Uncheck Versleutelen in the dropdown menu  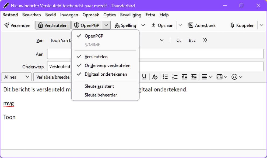point(106,57)
